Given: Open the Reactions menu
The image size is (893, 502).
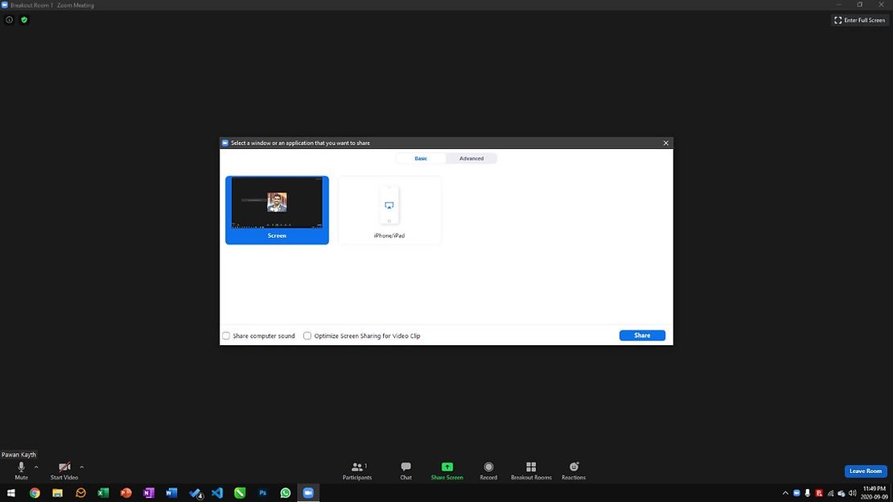Looking at the screenshot, I should (x=574, y=467).
